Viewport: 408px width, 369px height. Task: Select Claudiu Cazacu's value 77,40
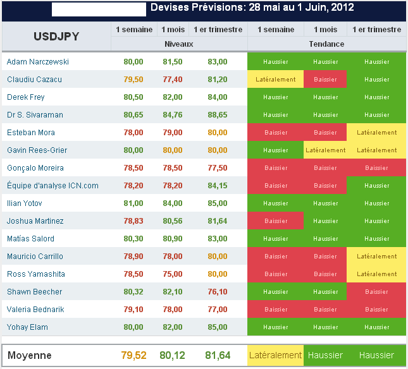[x=173, y=80]
